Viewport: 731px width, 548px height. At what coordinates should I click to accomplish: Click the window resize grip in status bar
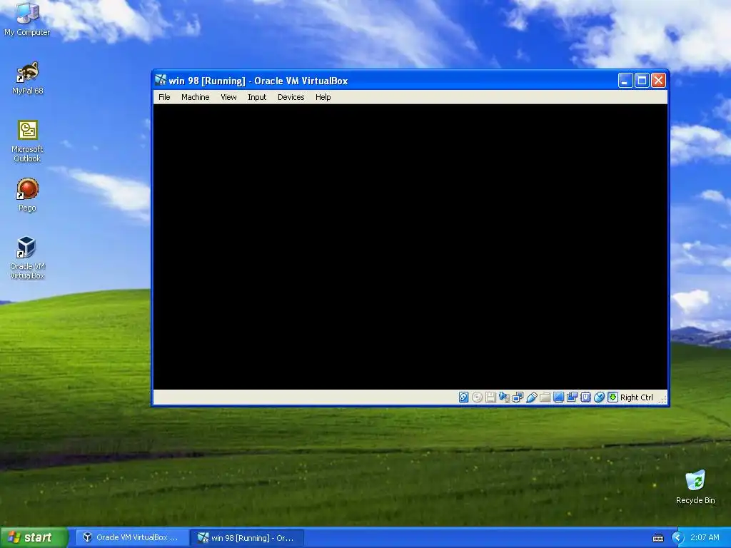pyautogui.click(x=663, y=400)
